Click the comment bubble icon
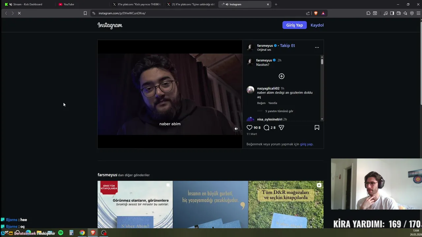 [x=266, y=127]
